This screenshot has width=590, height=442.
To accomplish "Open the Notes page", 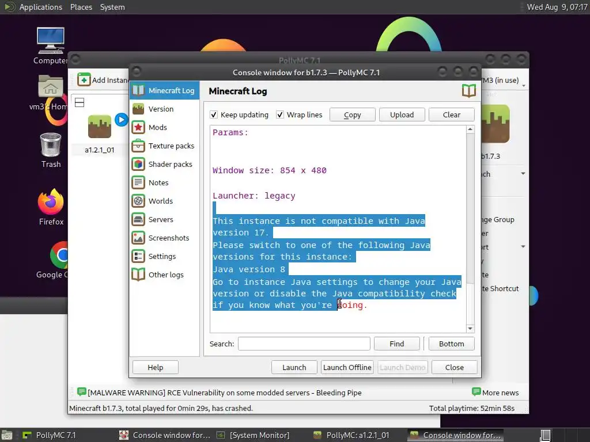I will click(x=164, y=182).
